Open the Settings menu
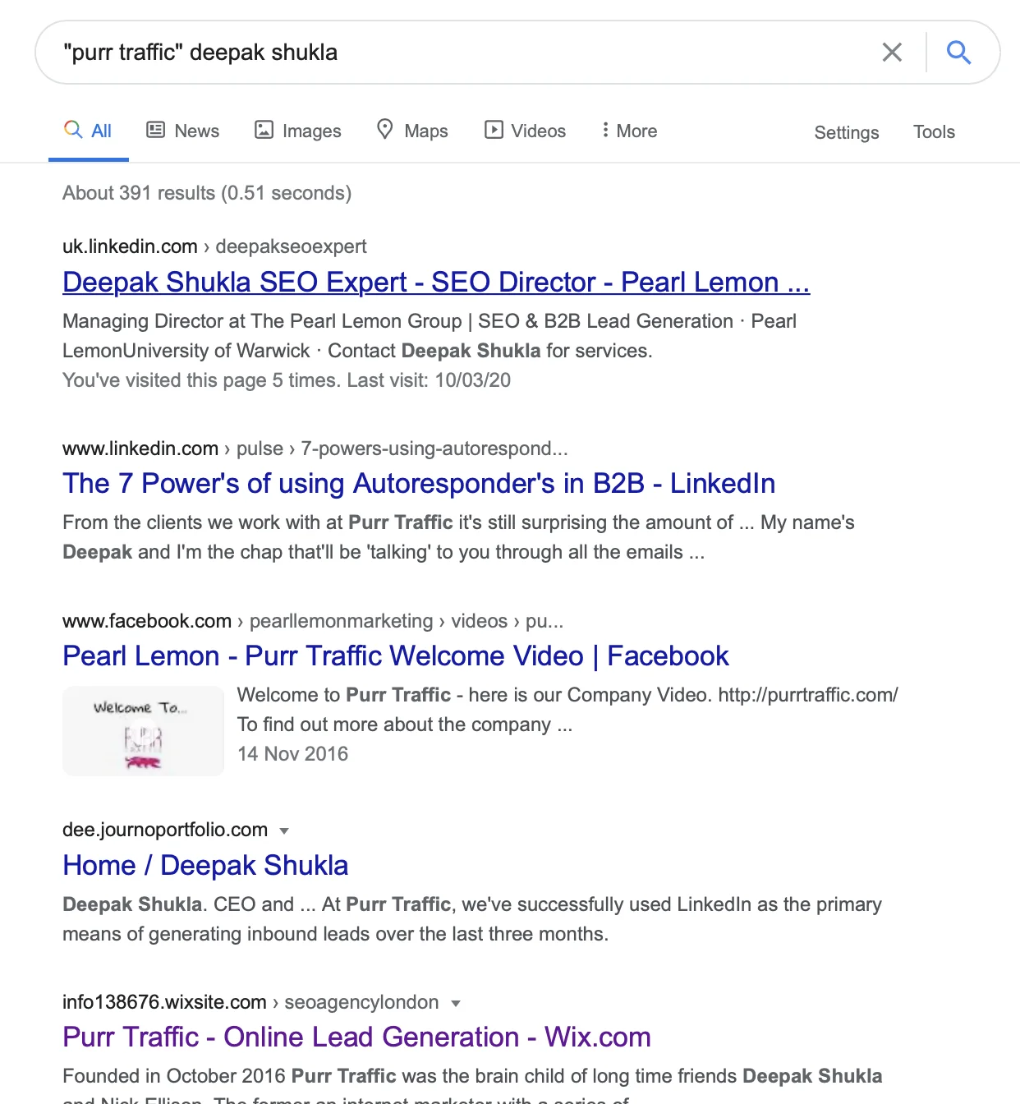The height and width of the screenshot is (1104, 1020). [847, 132]
